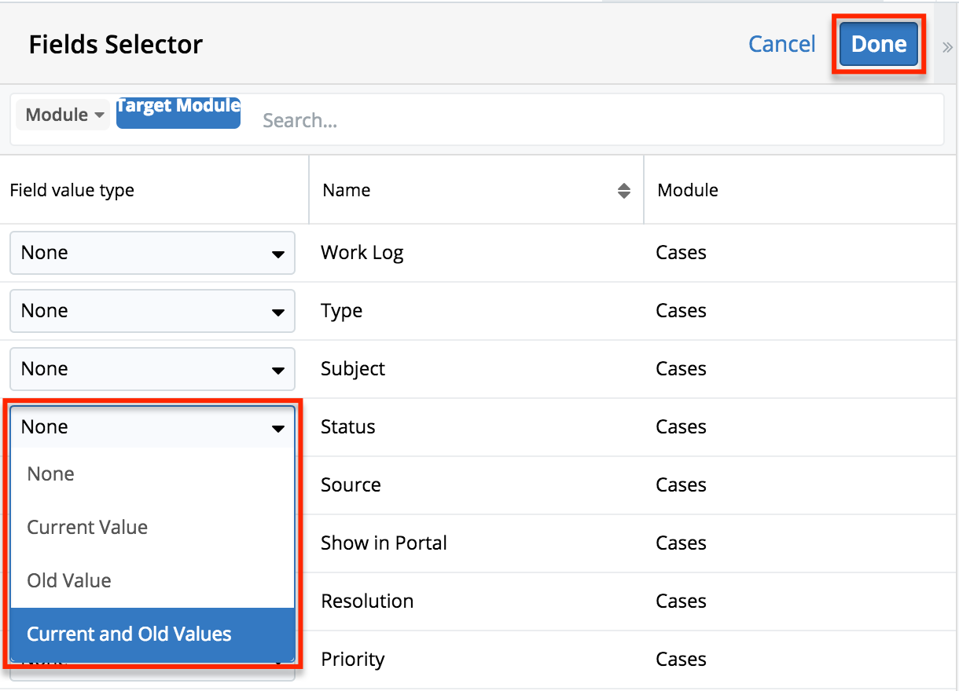Open Type field value dropdown
This screenshot has width=959, height=691.
coord(152,311)
